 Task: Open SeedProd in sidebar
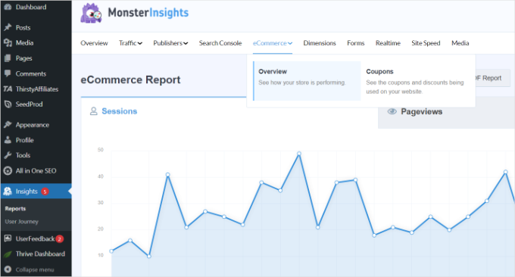(29, 104)
